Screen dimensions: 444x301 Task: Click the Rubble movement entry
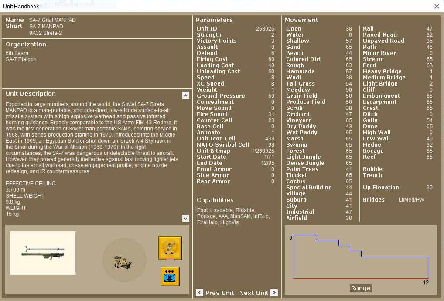(372, 169)
